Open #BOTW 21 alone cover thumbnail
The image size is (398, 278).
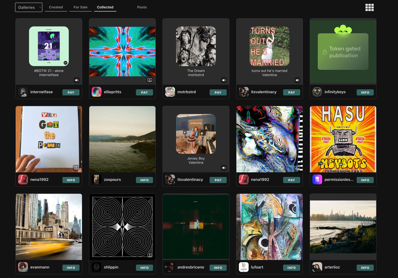coord(49,46)
